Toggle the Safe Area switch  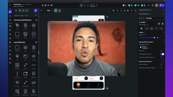tap(162, 51)
